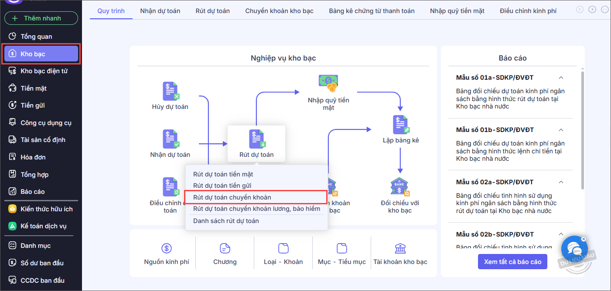Collapse the Mẫu số 02a-SDKP/ĐVĐT report section

561,182
